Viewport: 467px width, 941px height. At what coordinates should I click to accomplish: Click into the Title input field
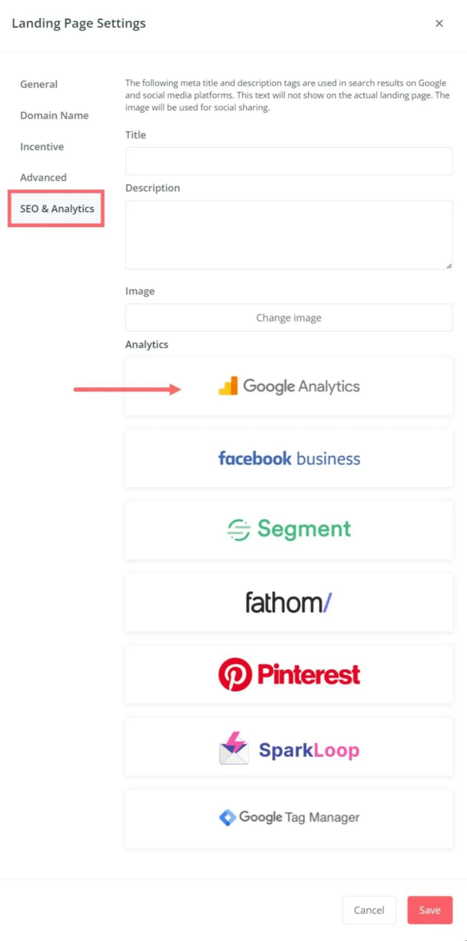click(289, 161)
